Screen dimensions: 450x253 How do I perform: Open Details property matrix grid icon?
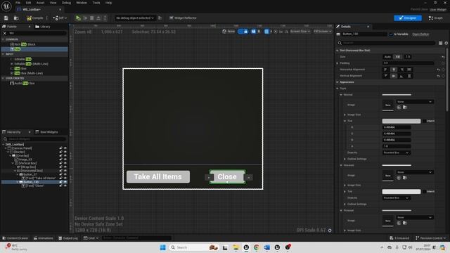point(441,43)
